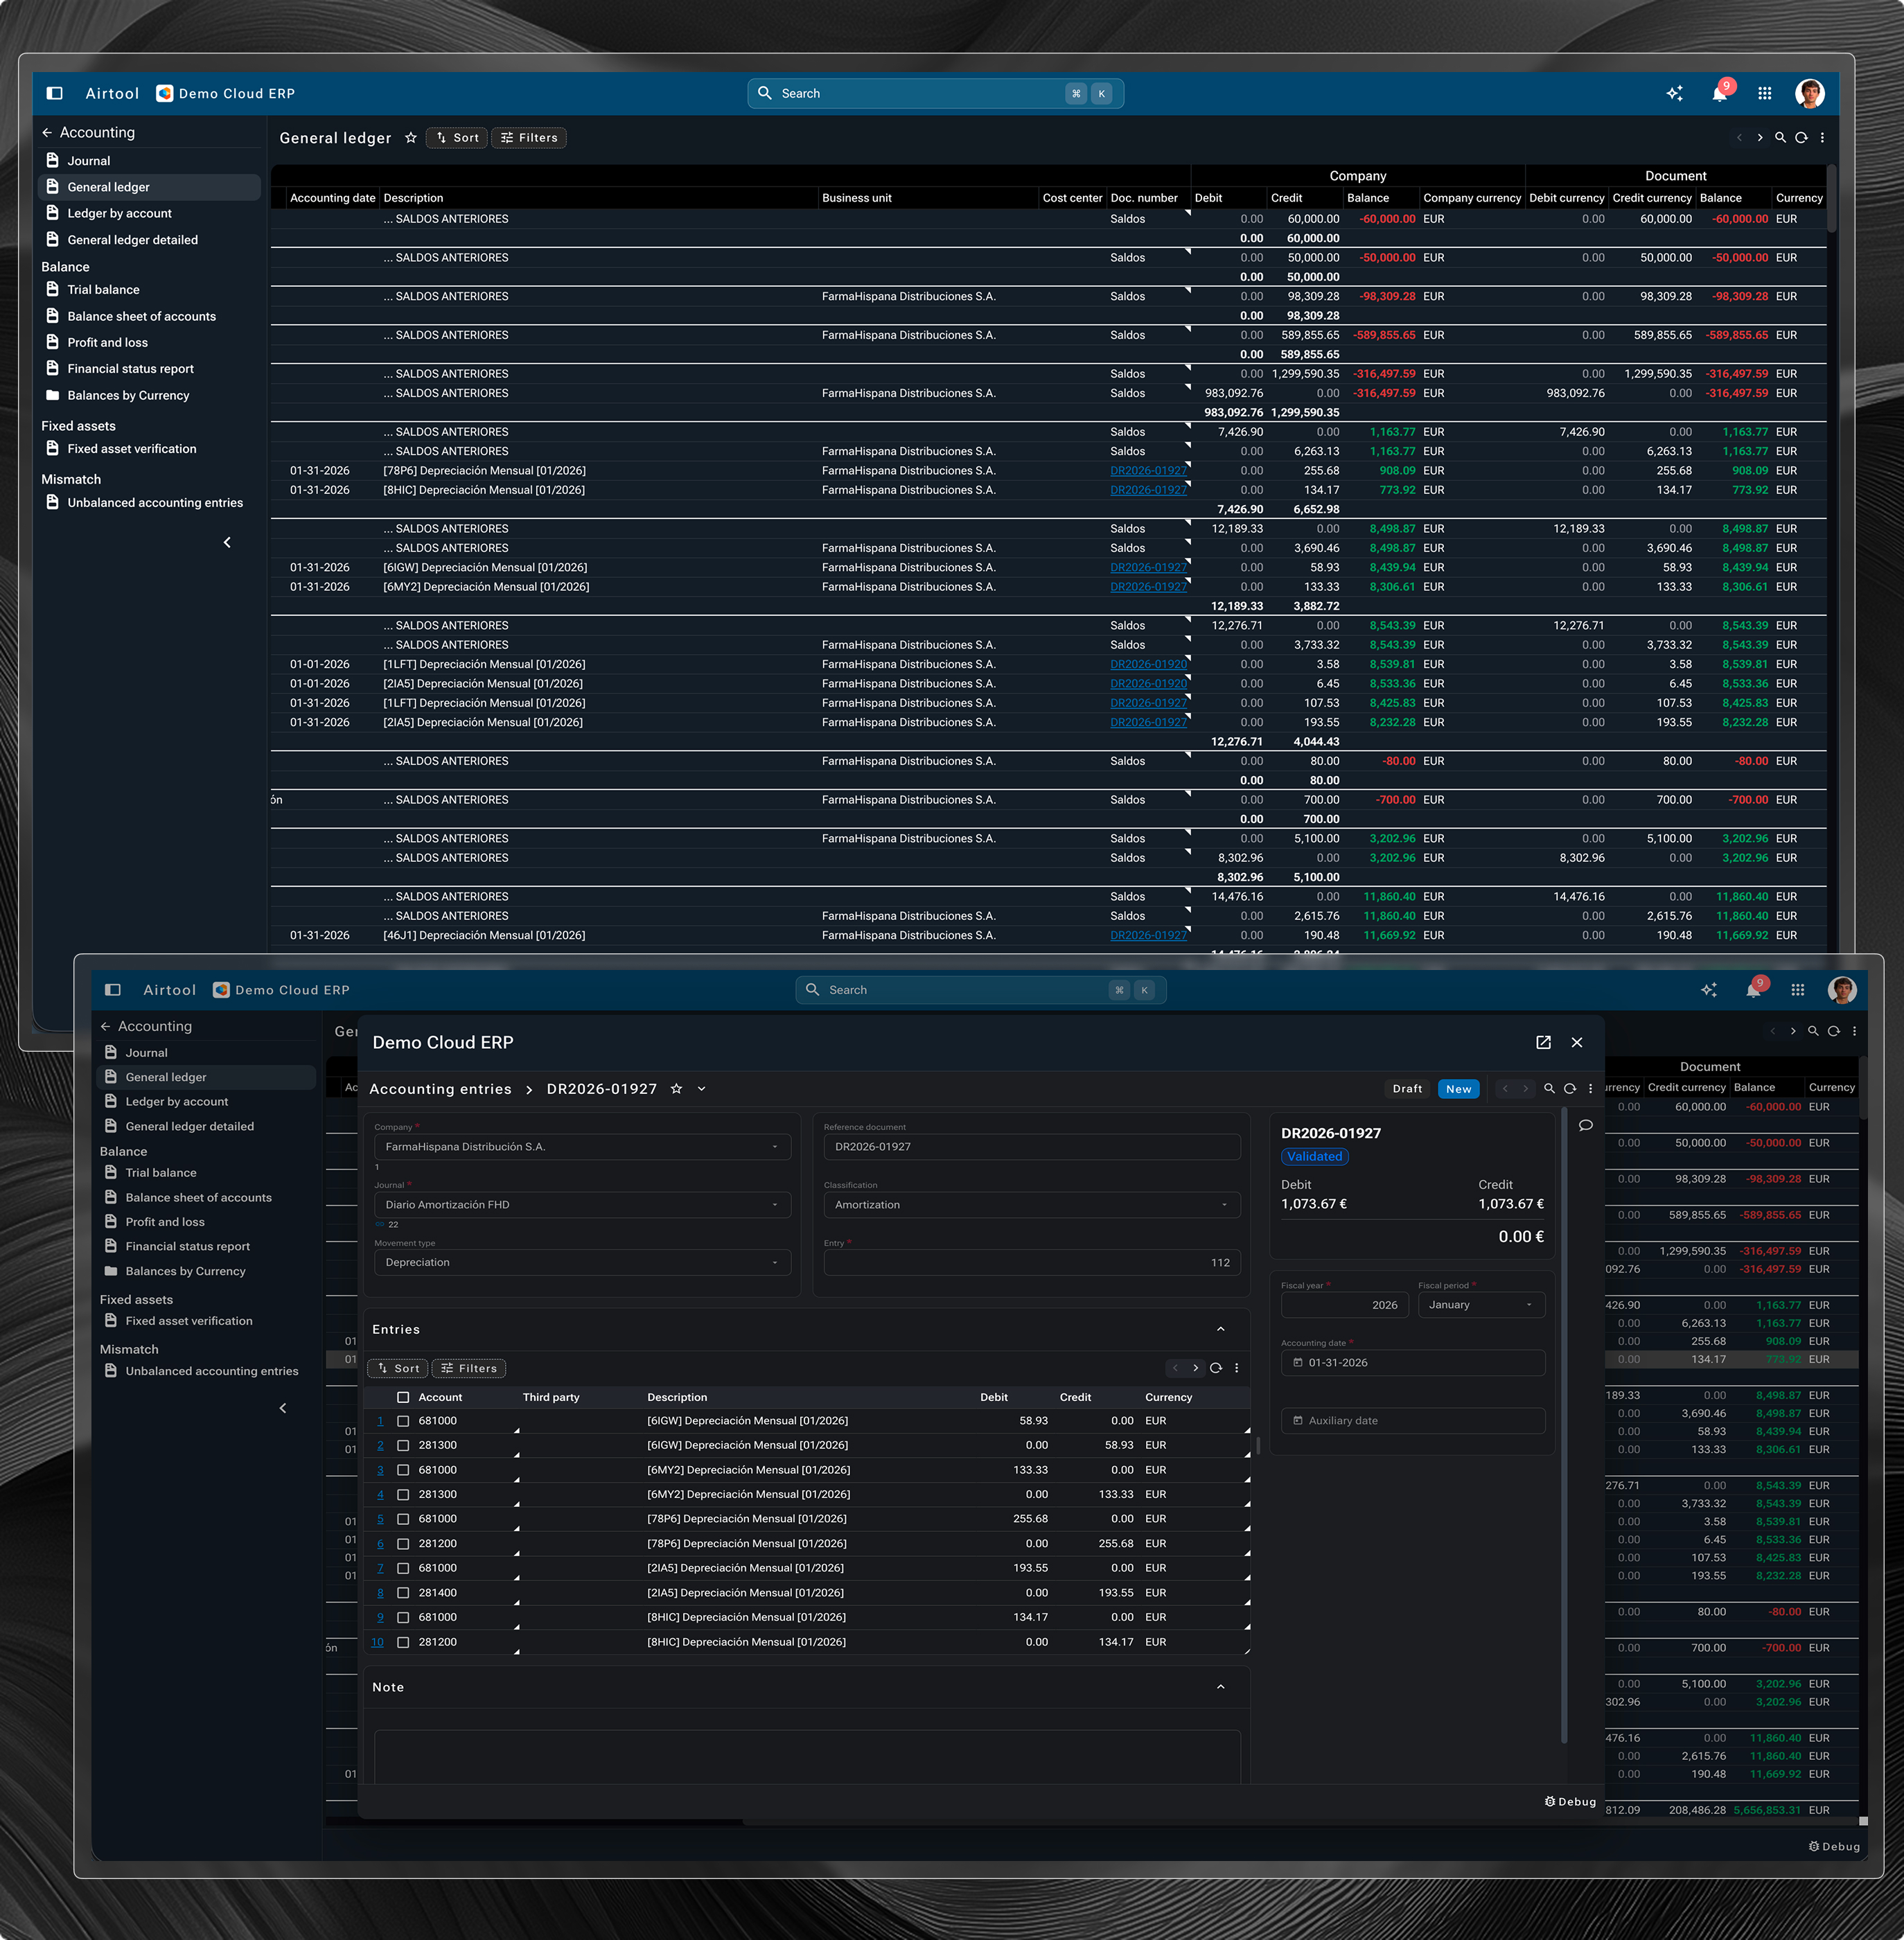Collapse the Entries section chevron
Screen dimensions: 1904x1940
1220,1329
